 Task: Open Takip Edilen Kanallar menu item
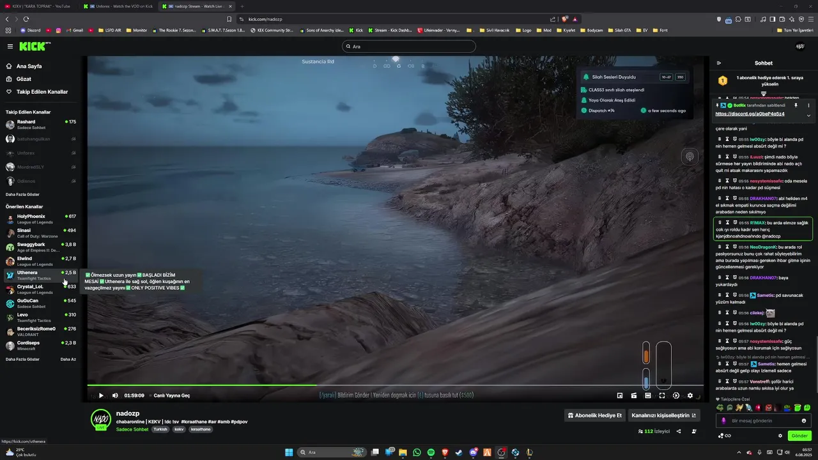point(42,92)
